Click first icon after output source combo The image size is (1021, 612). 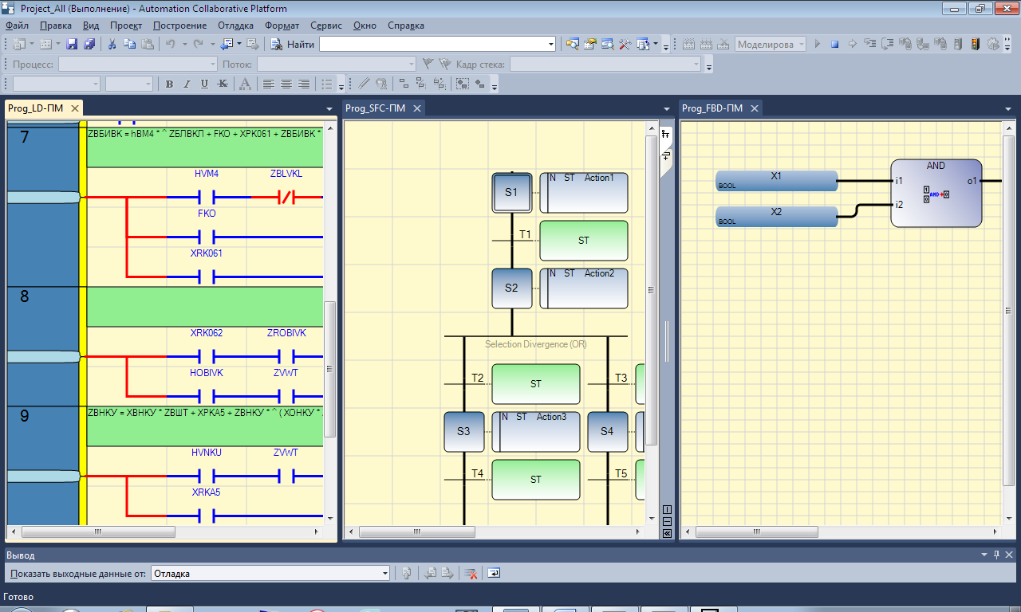[x=406, y=572]
